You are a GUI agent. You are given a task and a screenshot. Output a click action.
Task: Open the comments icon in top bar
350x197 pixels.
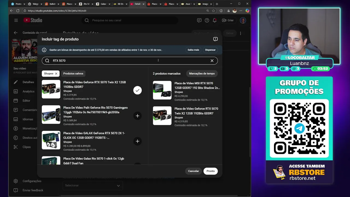point(199,20)
